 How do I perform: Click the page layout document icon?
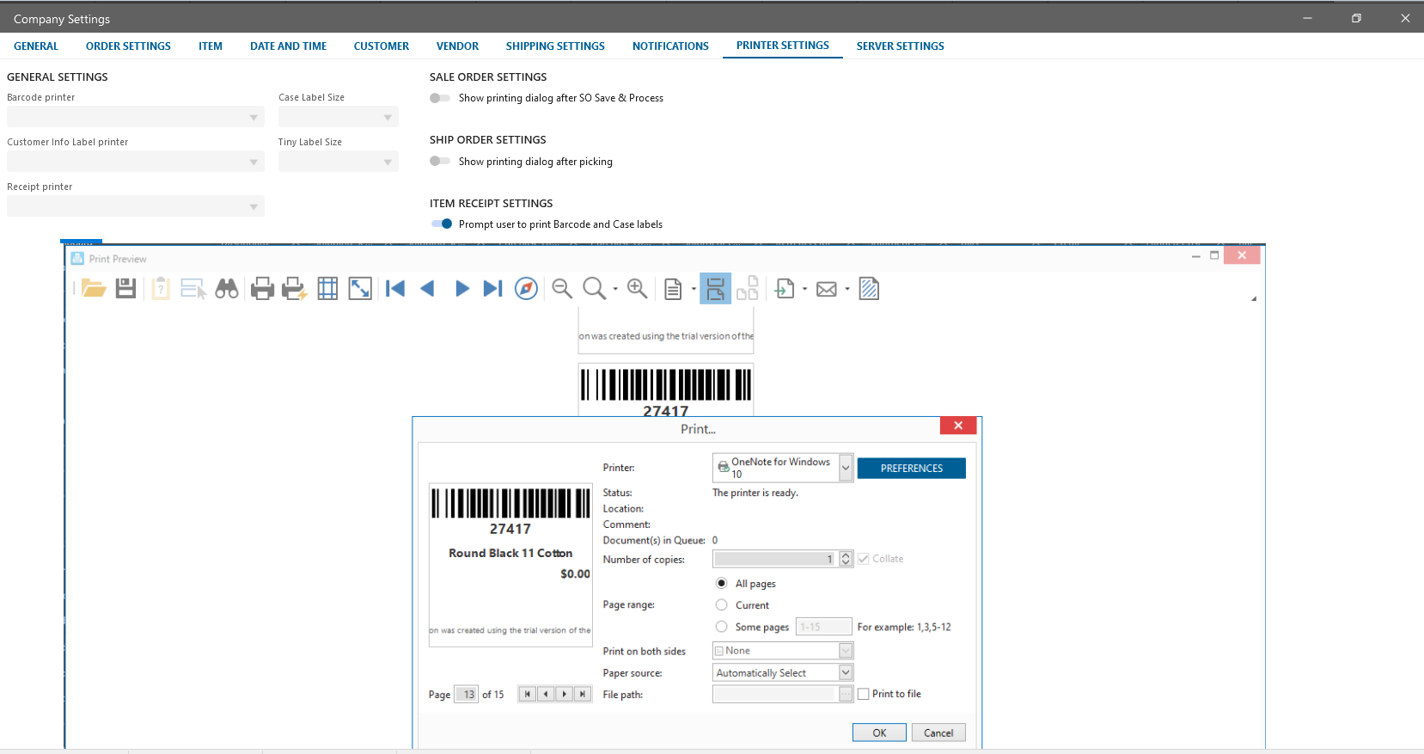pyautogui.click(x=673, y=289)
